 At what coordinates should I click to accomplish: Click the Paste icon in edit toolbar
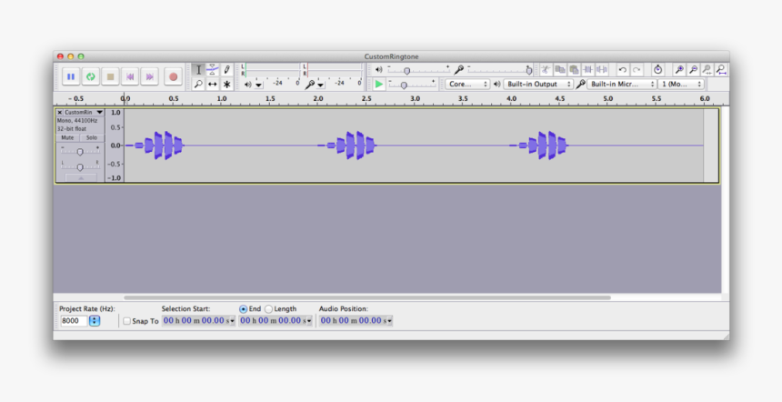tap(574, 70)
